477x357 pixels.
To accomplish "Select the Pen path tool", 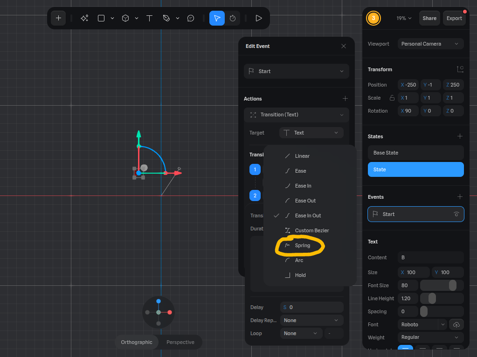I will tap(166, 18).
